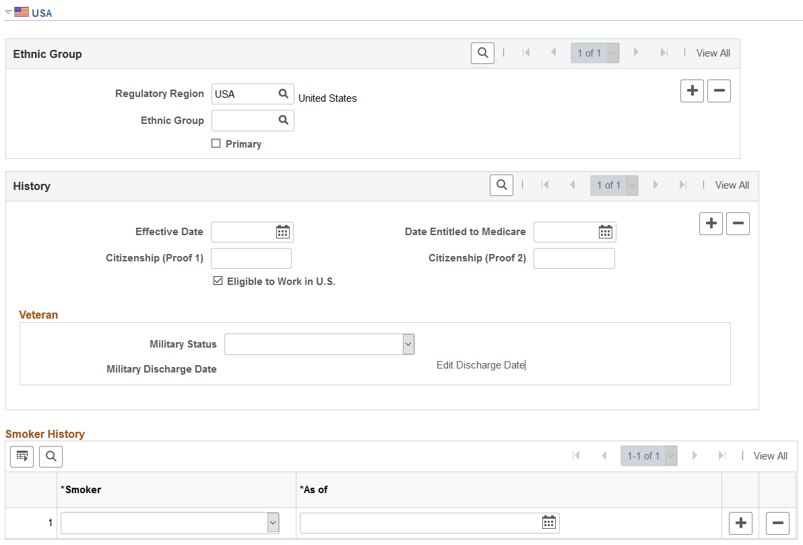Click the Citizenship (Proof 1) input field

[251, 258]
